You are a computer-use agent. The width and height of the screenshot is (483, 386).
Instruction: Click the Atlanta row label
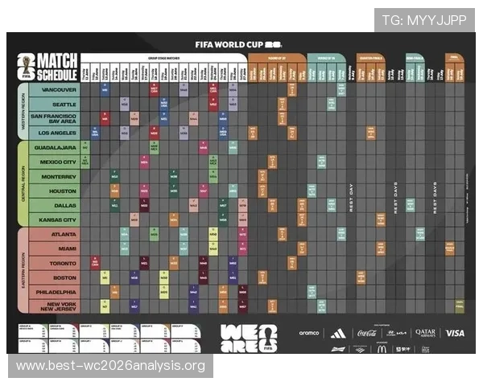click(x=55, y=234)
